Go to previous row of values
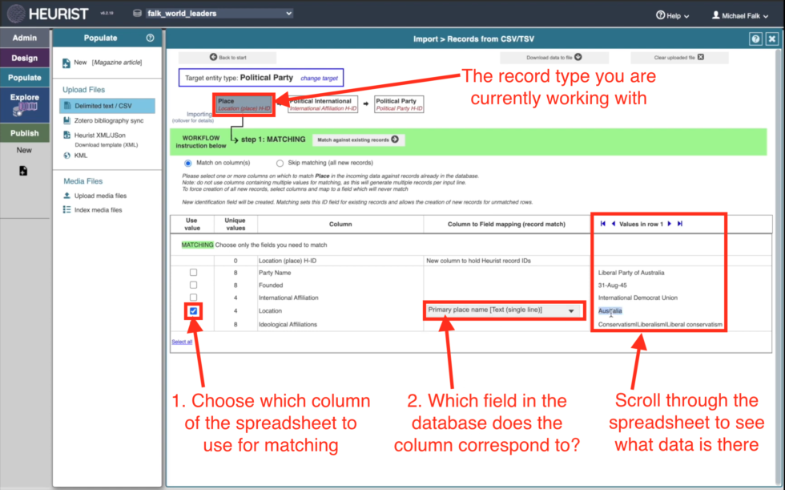 614,224
